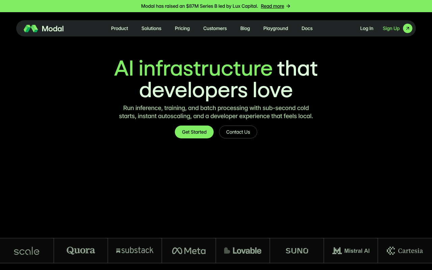Click the Quora logo
Image resolution: width=432 pixels, height=270 pixels.
(81, 250)
